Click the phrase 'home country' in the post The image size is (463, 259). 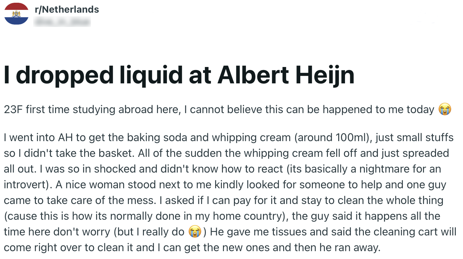coord(246,216)
